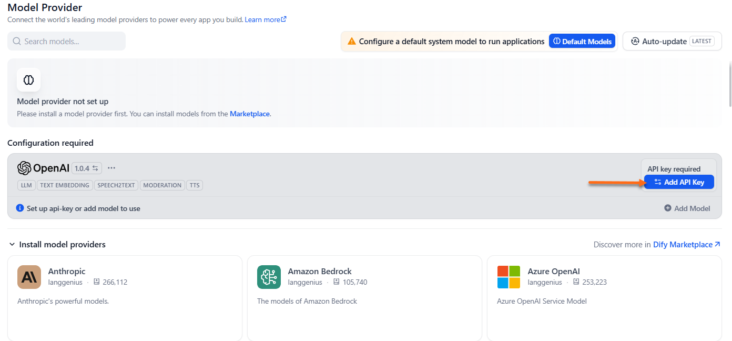Click 'The models of Amazon Bedrock' description
Viewport: 732px width, 341px height.
pos(307,301)
